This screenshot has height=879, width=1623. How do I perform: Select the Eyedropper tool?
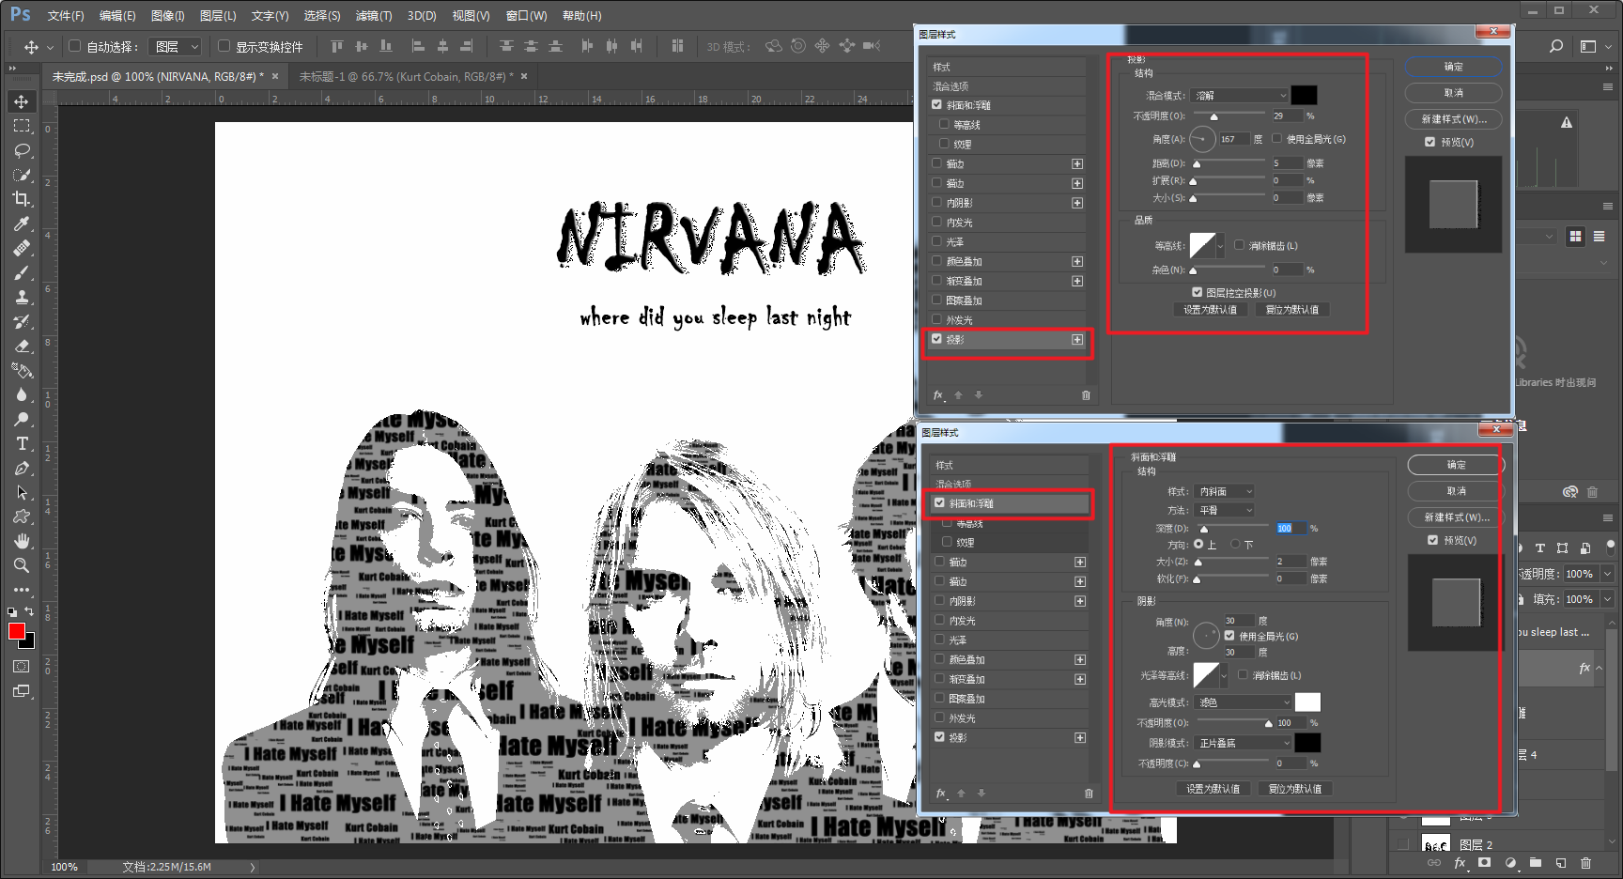[x=21, y=224]
